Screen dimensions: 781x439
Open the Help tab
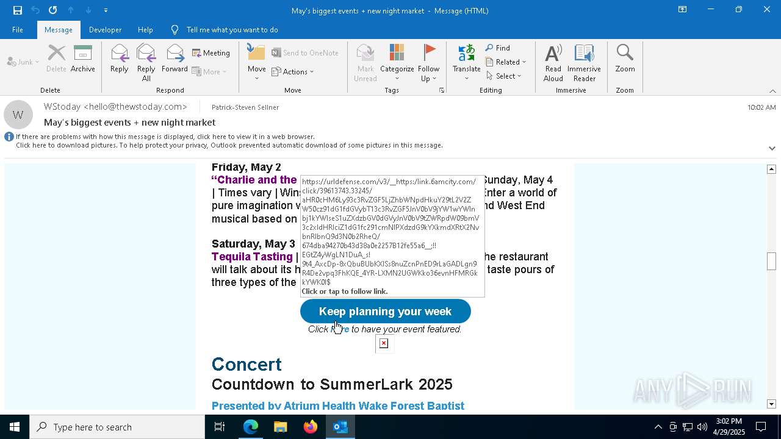[145, 30]
